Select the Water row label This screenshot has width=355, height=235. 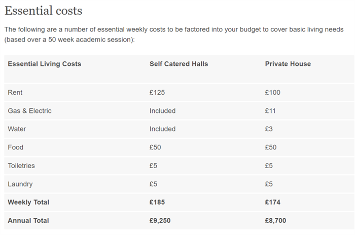click(x=17, y=129)
